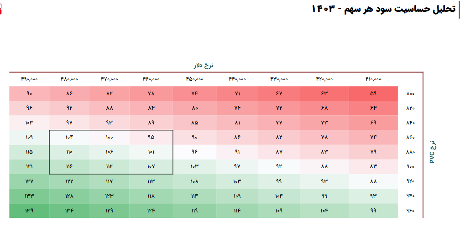Viewport: 460px width, 227px height.
Task: Select the cell with value 100 inside the boxed region
Action: click(109, 137)
